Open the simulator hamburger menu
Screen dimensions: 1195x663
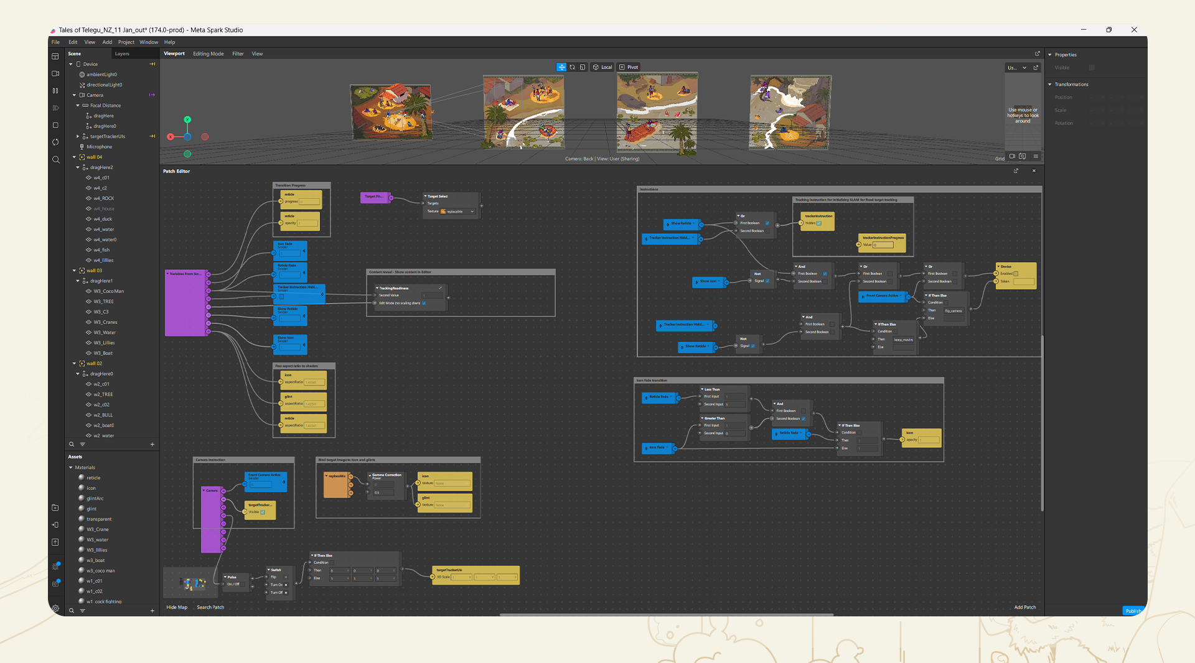(x=1036, y=156)
